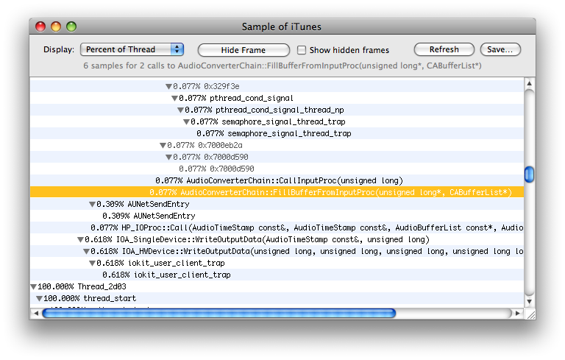This screenshot has width=565, height=360.
Task: Collapse IOA_HWDevice::WriteOutputData triangle
Action: click(x=86, y=252)
